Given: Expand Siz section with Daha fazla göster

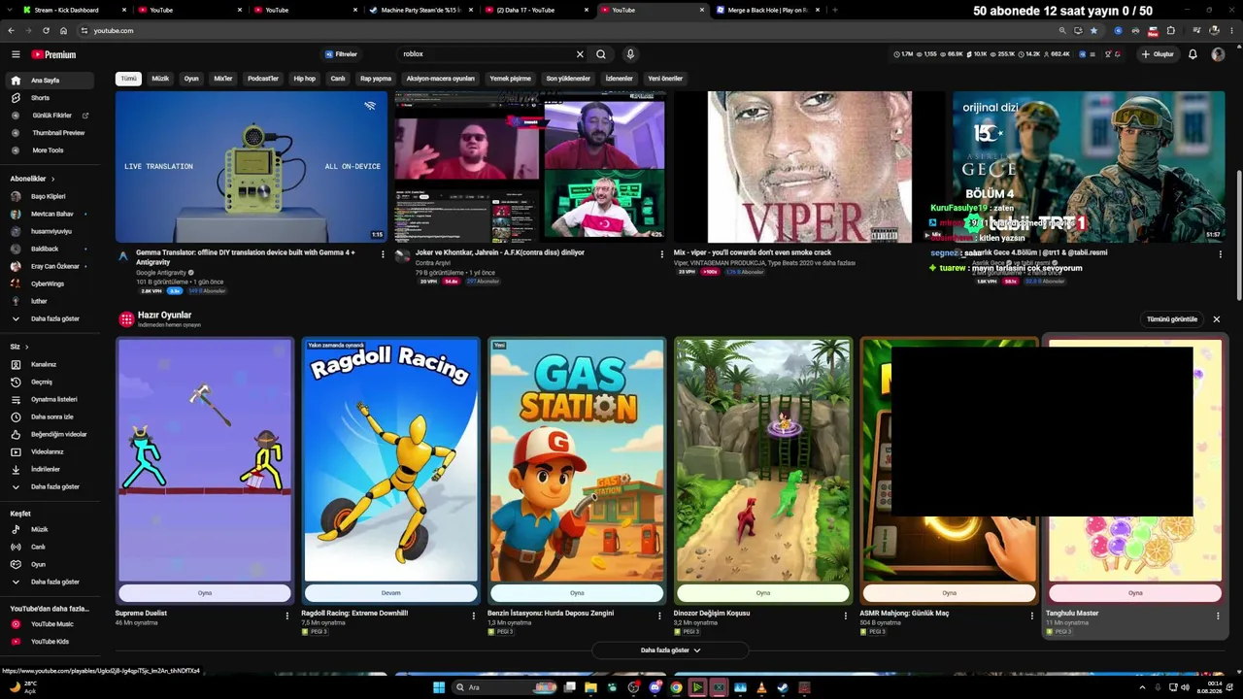Looking at the screenshot, I should click(51, 486).
